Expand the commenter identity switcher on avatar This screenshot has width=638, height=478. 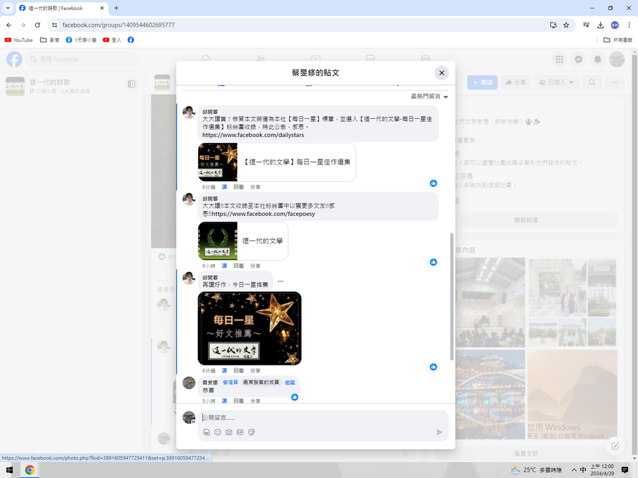click(193, 422)
